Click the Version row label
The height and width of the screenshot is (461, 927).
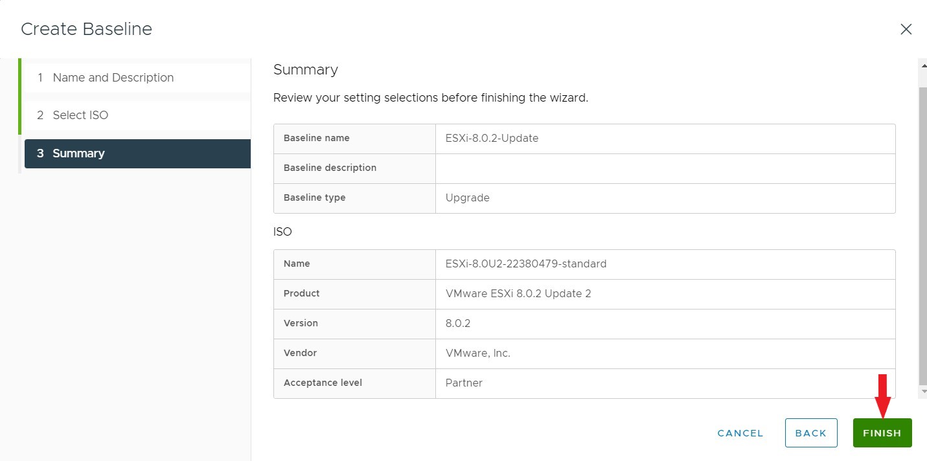301,323
